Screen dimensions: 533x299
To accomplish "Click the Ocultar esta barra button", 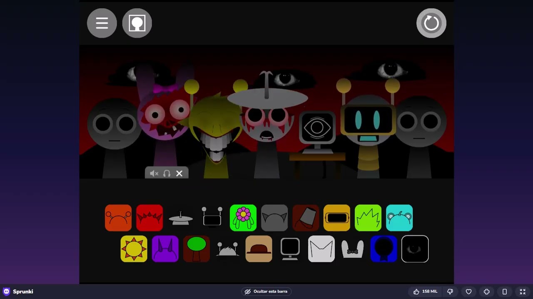I will click(x=266, y=292).
